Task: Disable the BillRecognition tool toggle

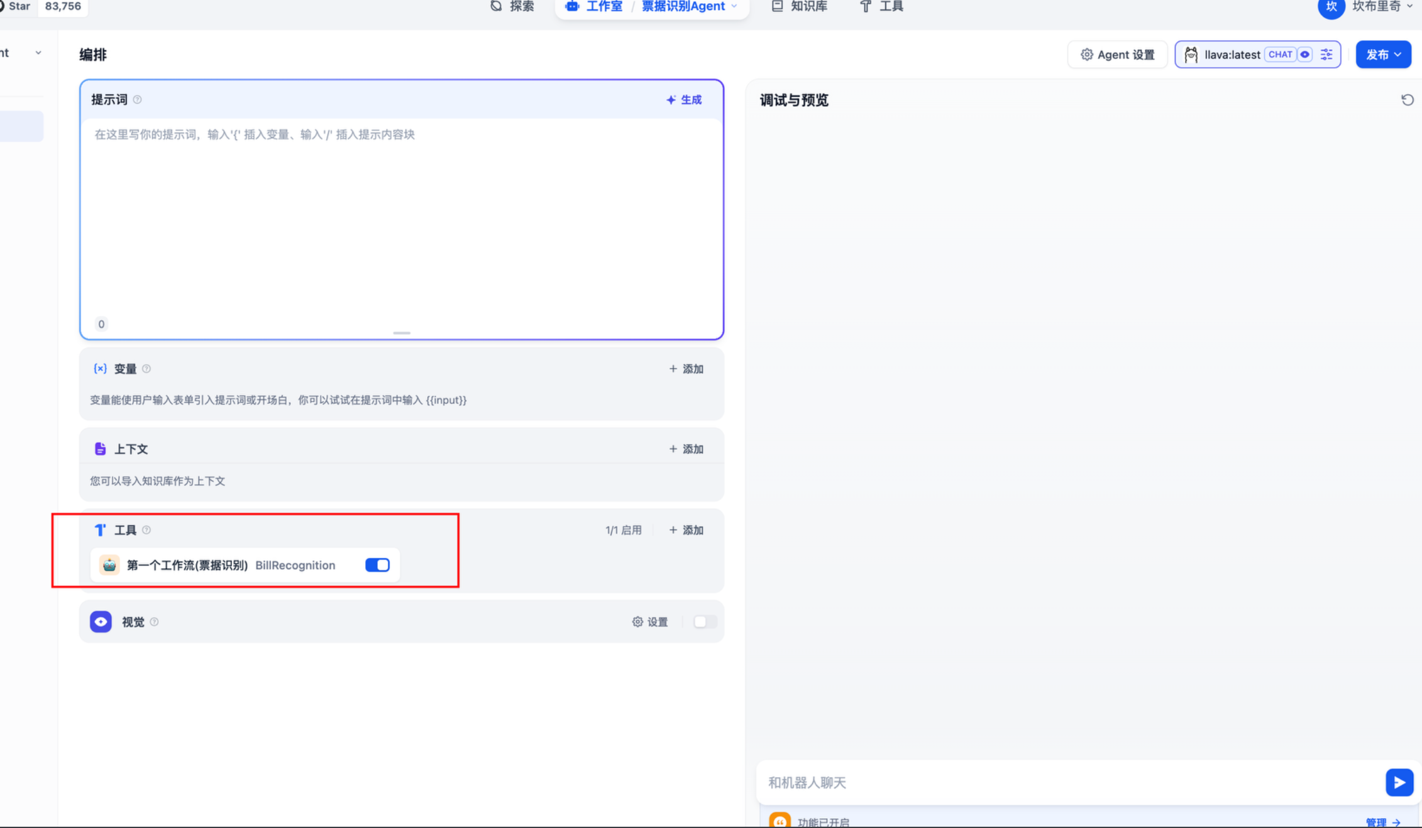Action: pos(377,565)
